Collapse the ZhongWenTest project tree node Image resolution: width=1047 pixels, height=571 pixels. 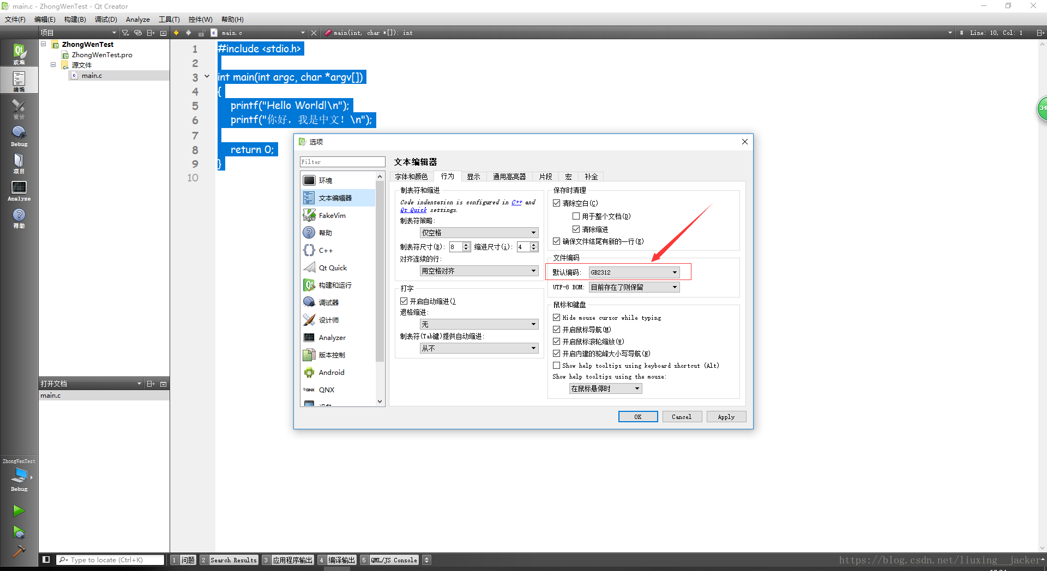click(44, 44)
